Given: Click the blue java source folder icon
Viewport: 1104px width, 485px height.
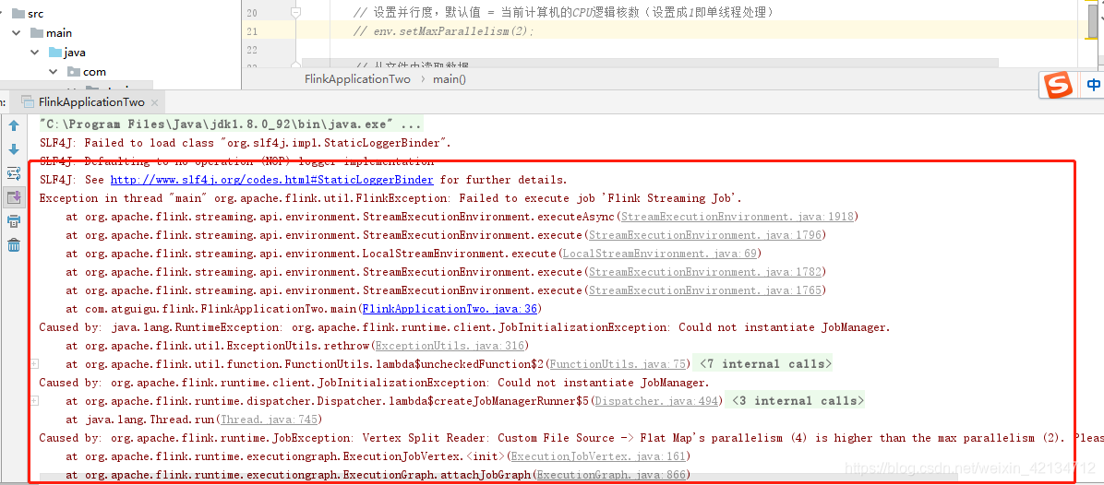Looking at the screenshot, I should (x=54, y=52).
